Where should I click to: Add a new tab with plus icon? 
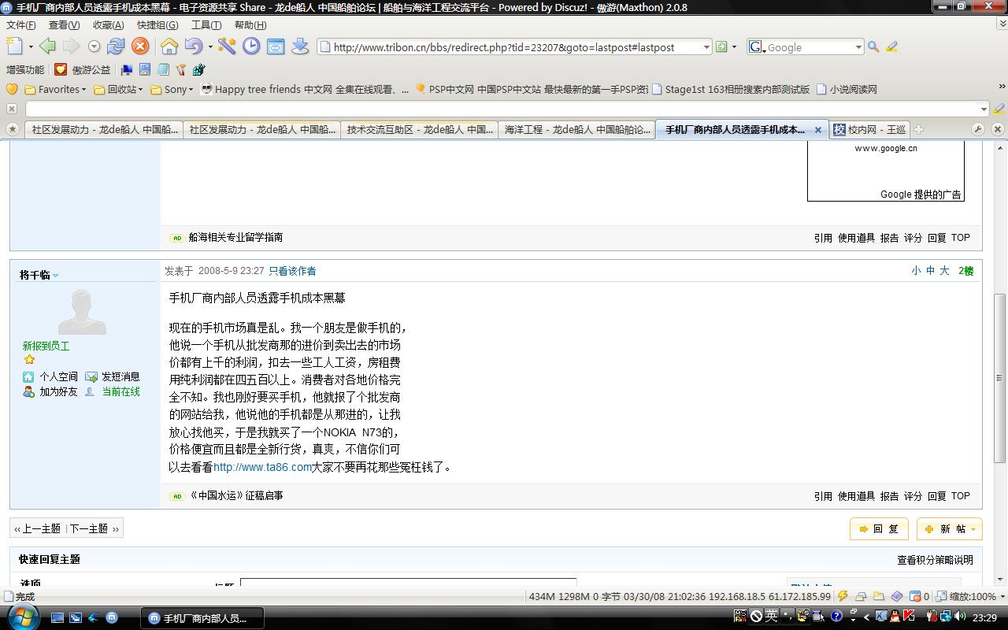pos(918,129)
